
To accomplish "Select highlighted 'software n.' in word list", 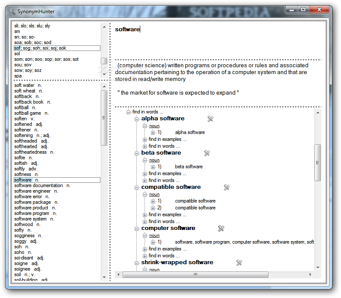I will tap(57, 180).
